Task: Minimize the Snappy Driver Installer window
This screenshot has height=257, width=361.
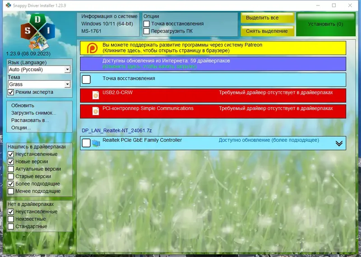Action: (x=318, y=5)
